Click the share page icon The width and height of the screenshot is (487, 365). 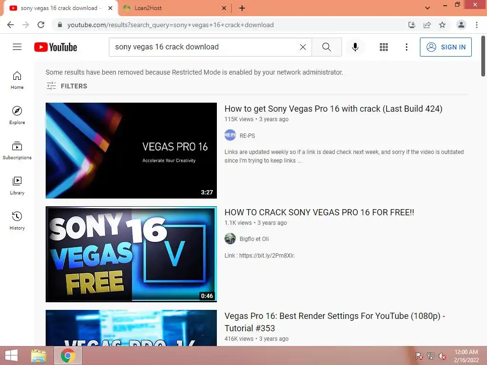tap(427, 25)
